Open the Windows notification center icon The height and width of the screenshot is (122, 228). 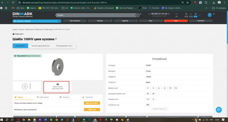[223, 120]
